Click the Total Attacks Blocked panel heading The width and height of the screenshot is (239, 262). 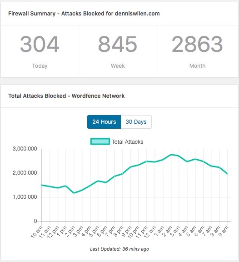click(66, 96)
